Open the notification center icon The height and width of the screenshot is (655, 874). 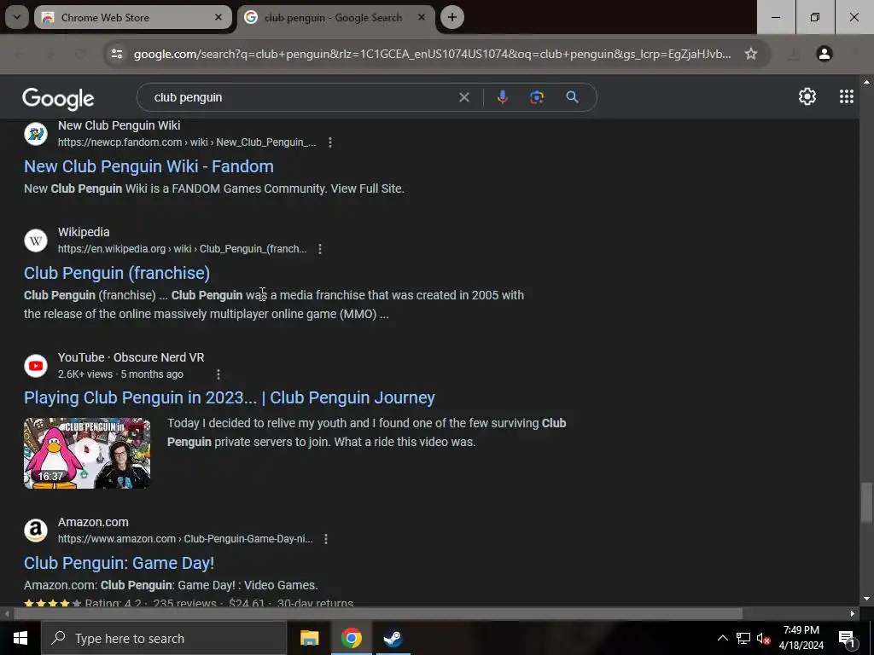[x=847, y=639]
